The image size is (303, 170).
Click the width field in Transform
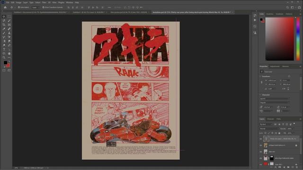(272, 80)
